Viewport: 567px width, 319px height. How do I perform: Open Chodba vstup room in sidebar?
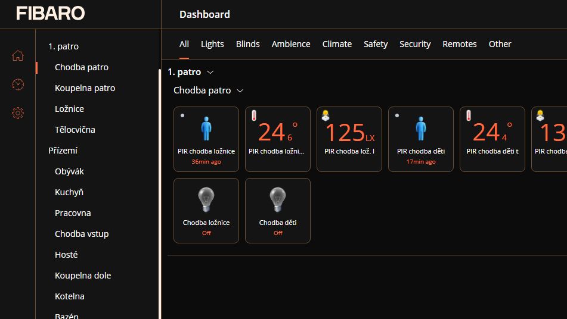coord(81,234)
